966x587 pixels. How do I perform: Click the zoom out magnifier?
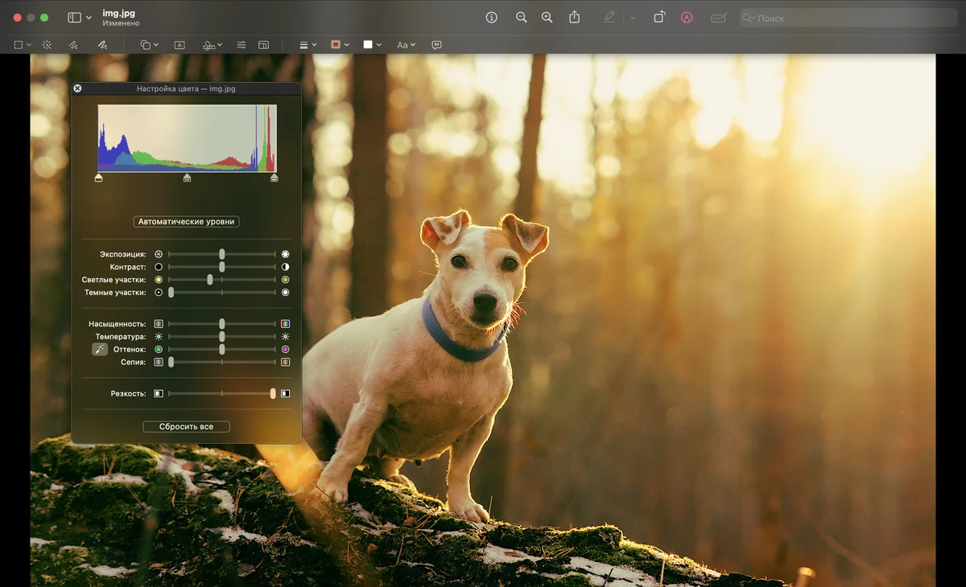point(522,17)
